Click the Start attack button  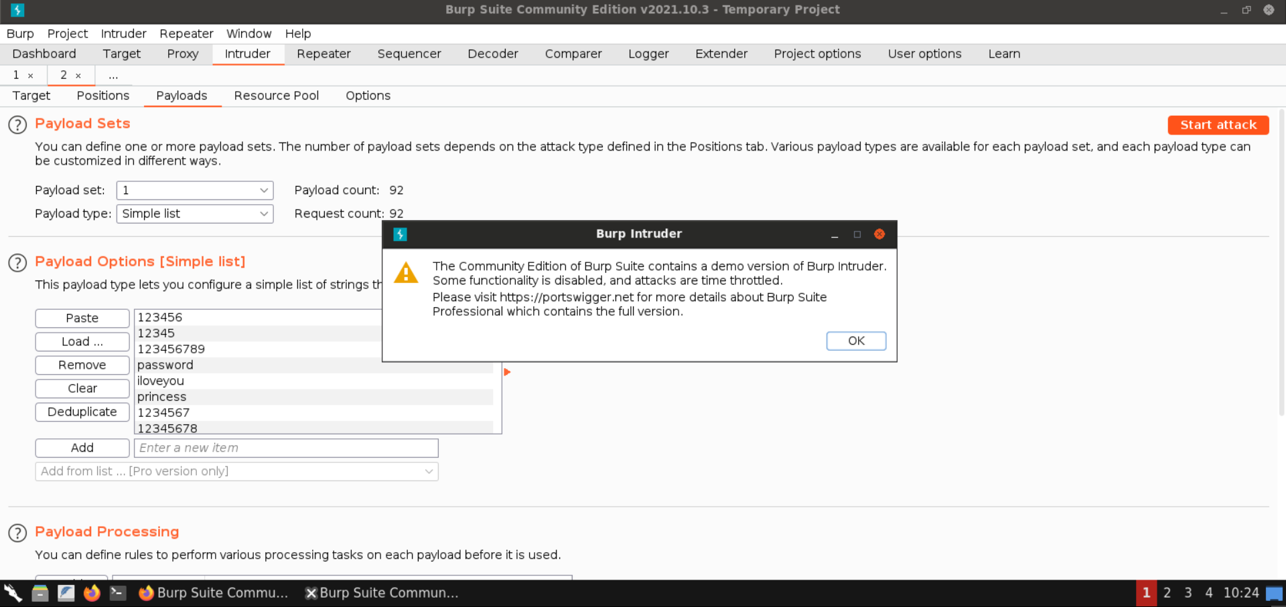click(x=1218, y=125)
